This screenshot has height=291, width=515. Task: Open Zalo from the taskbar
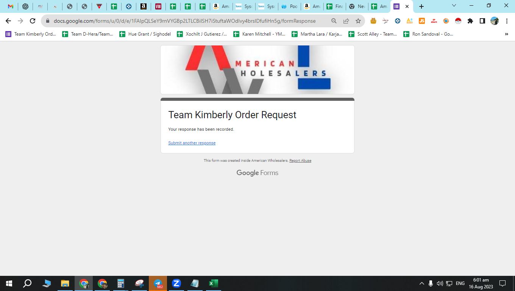click(176, 283)
